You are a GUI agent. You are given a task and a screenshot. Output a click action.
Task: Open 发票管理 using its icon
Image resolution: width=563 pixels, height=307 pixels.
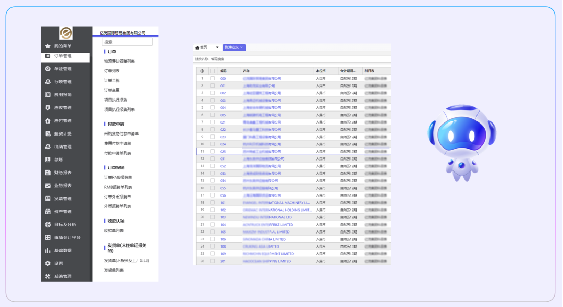[x=48, y=199]
